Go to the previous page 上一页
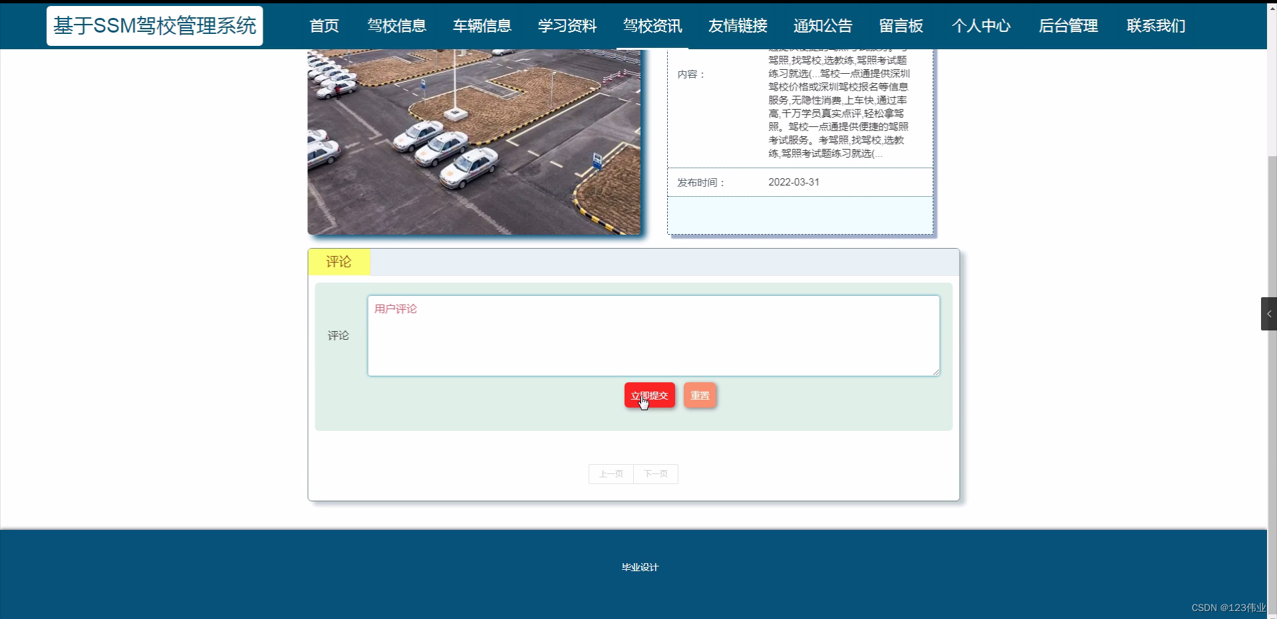 611,474
